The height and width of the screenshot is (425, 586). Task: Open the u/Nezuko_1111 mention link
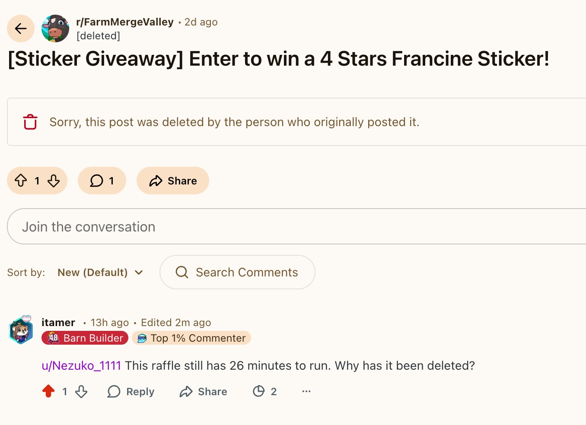pos(81,366)
